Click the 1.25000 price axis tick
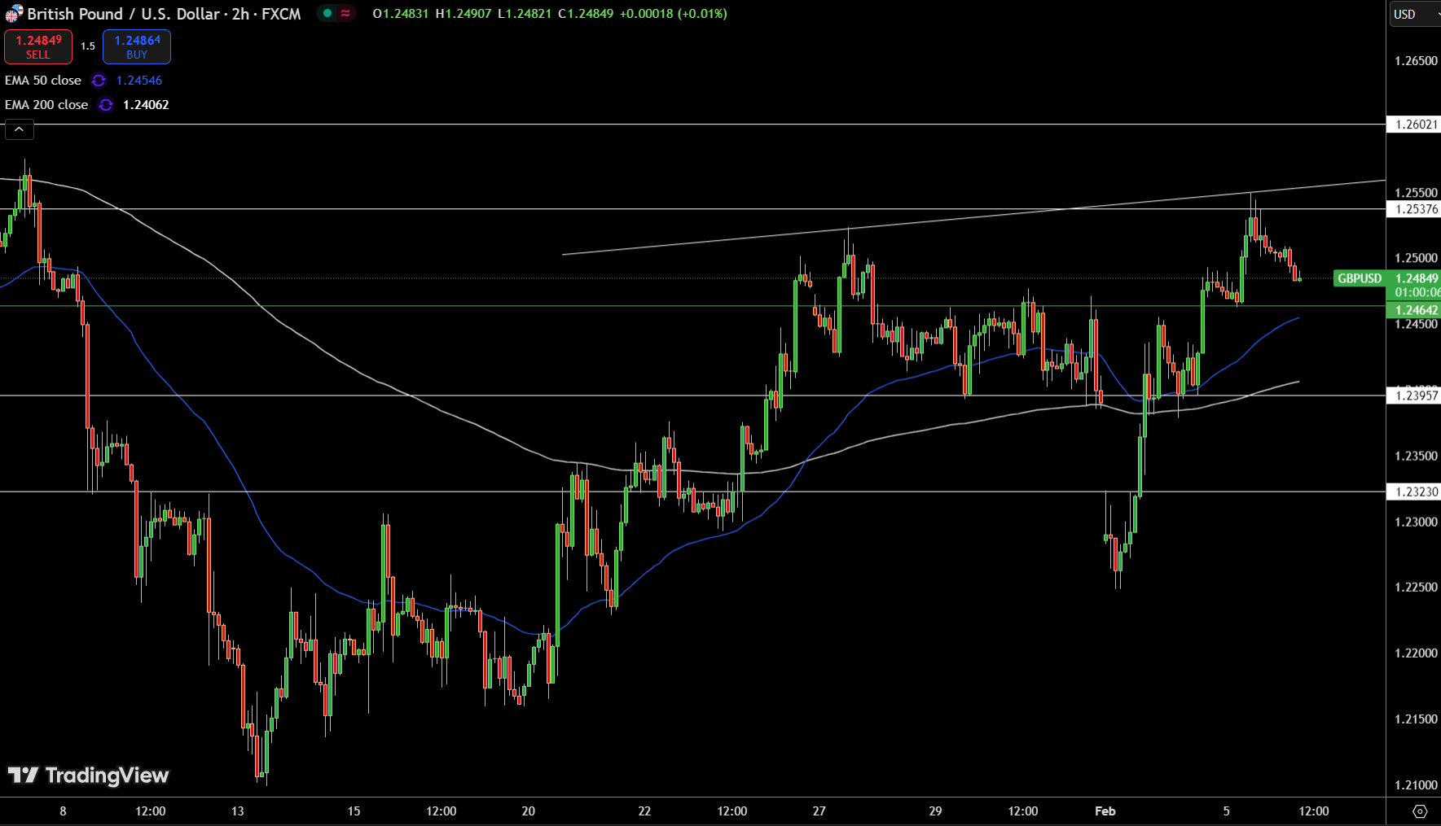1441x826 pixels. click(x=1416, y=258)
